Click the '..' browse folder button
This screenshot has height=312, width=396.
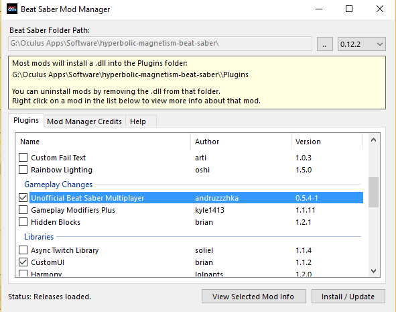(324, 44)
